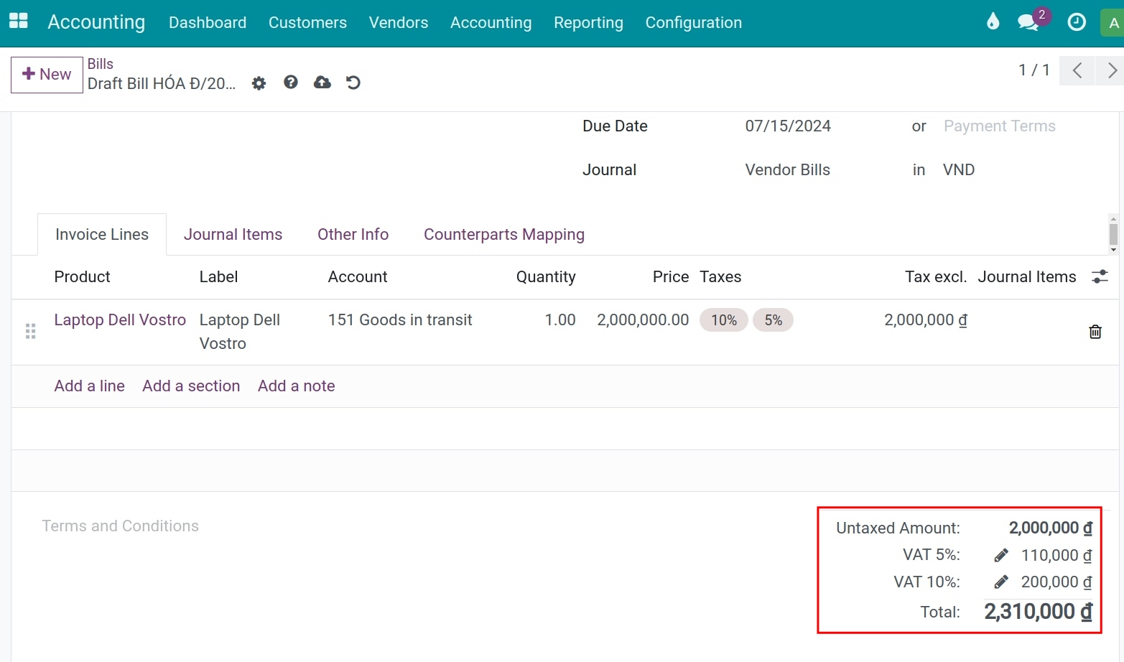Delete the Laptop Dell Vostro line
Screen dimensions: 1124x662
pyautogui.click(x=1095, y=331)
